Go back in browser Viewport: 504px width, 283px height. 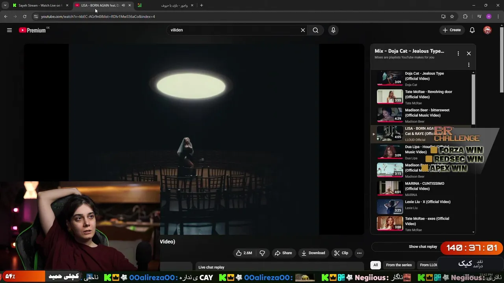pyautogui.click(x=6, y=17)
